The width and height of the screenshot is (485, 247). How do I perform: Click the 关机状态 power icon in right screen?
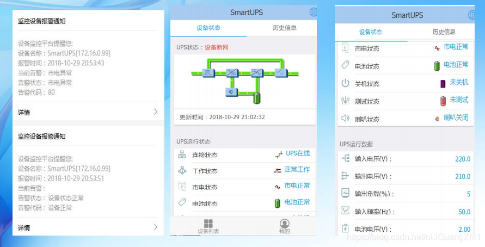(x=345, y=83)
